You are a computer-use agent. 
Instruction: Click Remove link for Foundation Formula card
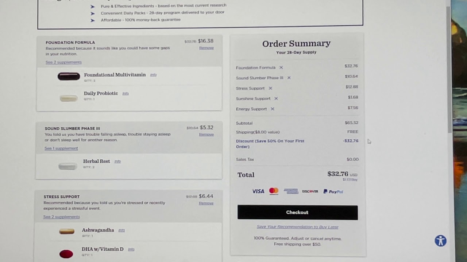(x=206, y=48)
